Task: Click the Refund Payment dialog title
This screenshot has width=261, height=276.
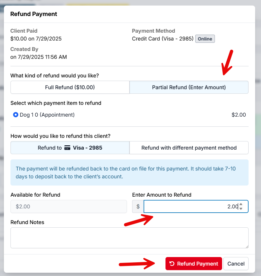Action: (34, 14)
